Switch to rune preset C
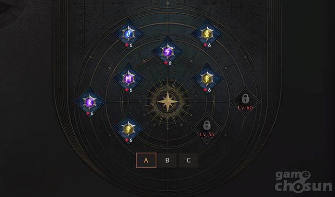335x197 pixels. tap(189, 160)
